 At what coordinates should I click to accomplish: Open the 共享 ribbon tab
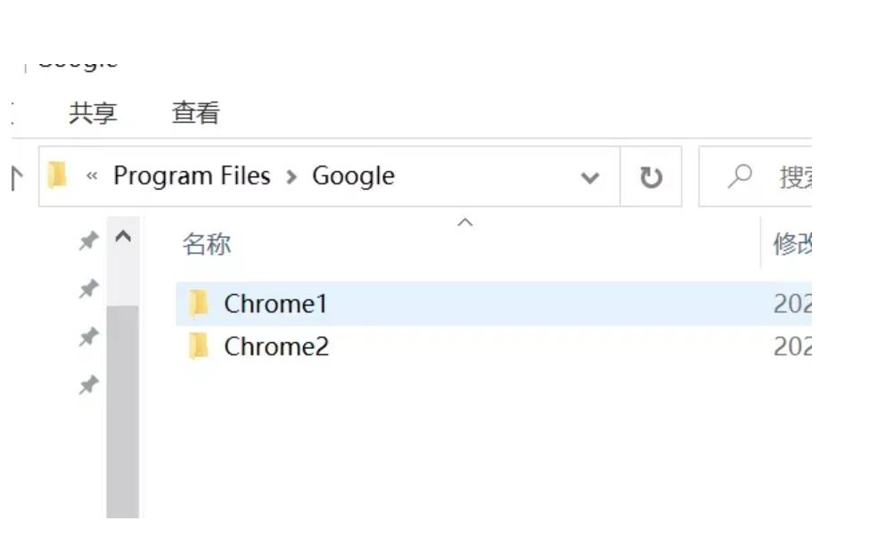click(x=93, y=113)
